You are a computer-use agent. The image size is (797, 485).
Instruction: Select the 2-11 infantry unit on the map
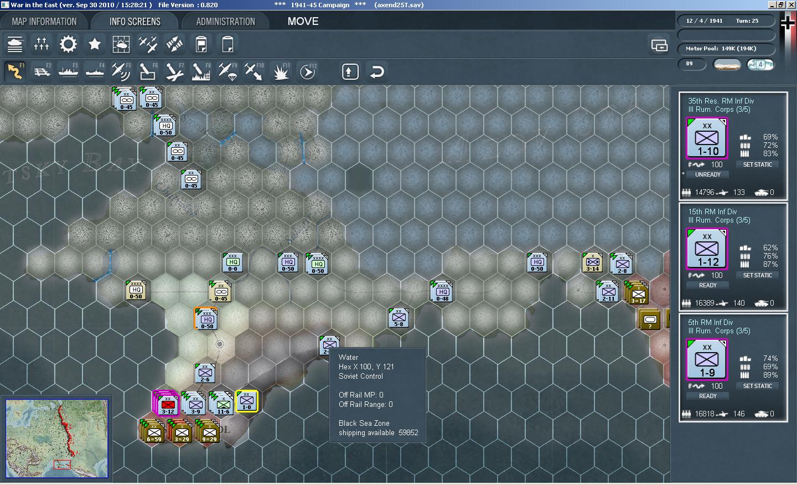tap(608, 291)
